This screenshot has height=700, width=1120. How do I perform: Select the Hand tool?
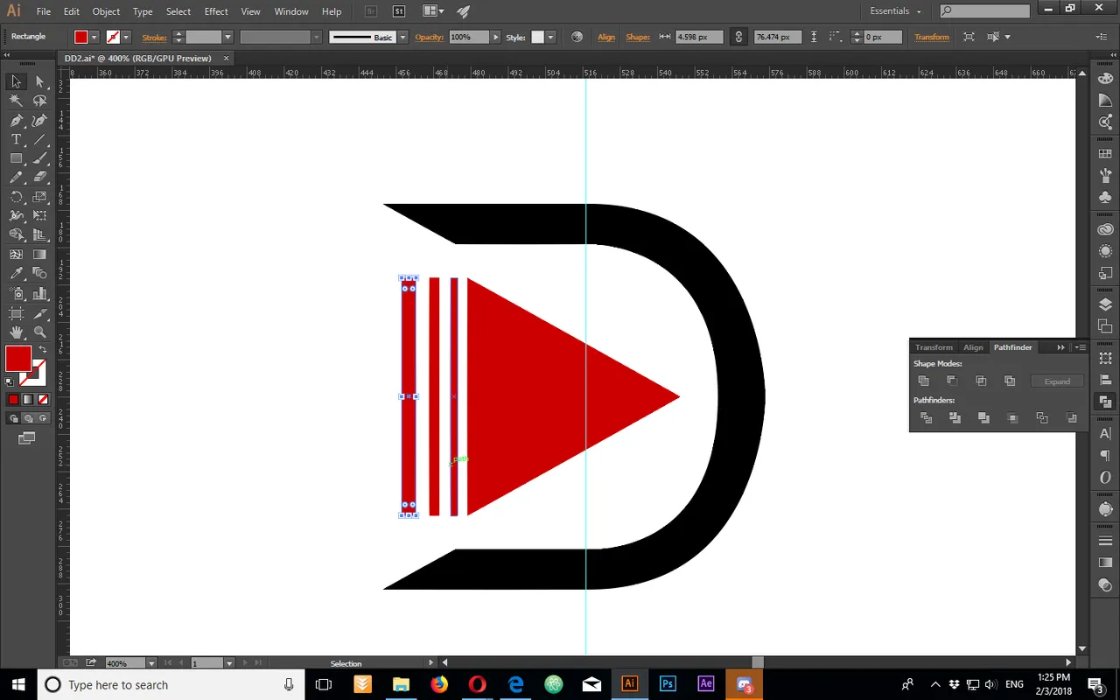(16, 332)
